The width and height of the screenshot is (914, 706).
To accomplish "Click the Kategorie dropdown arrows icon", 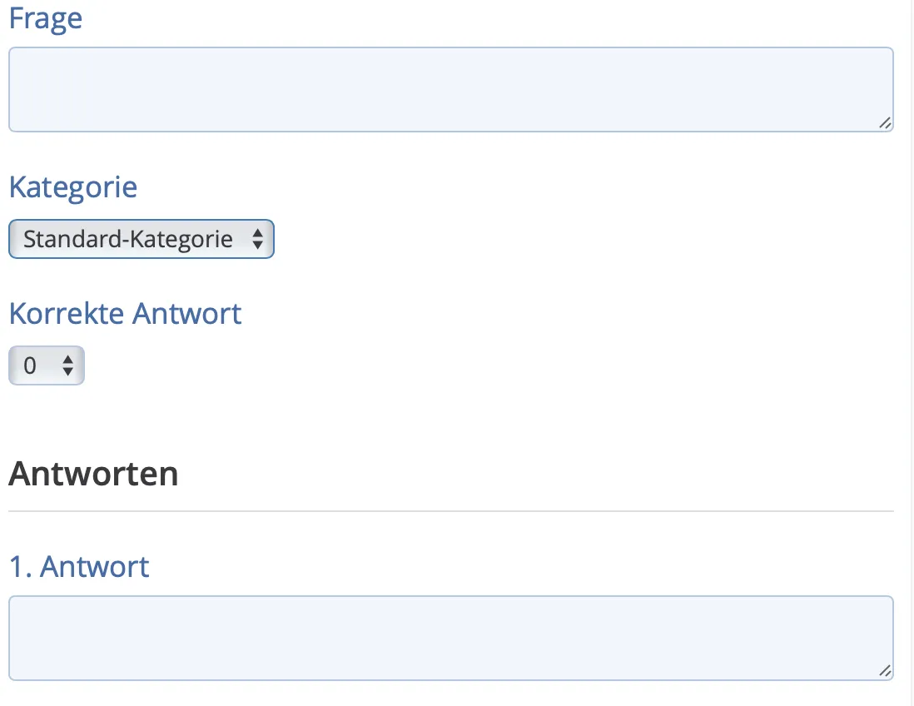I will pyautogui.click(x=257, y=240).
